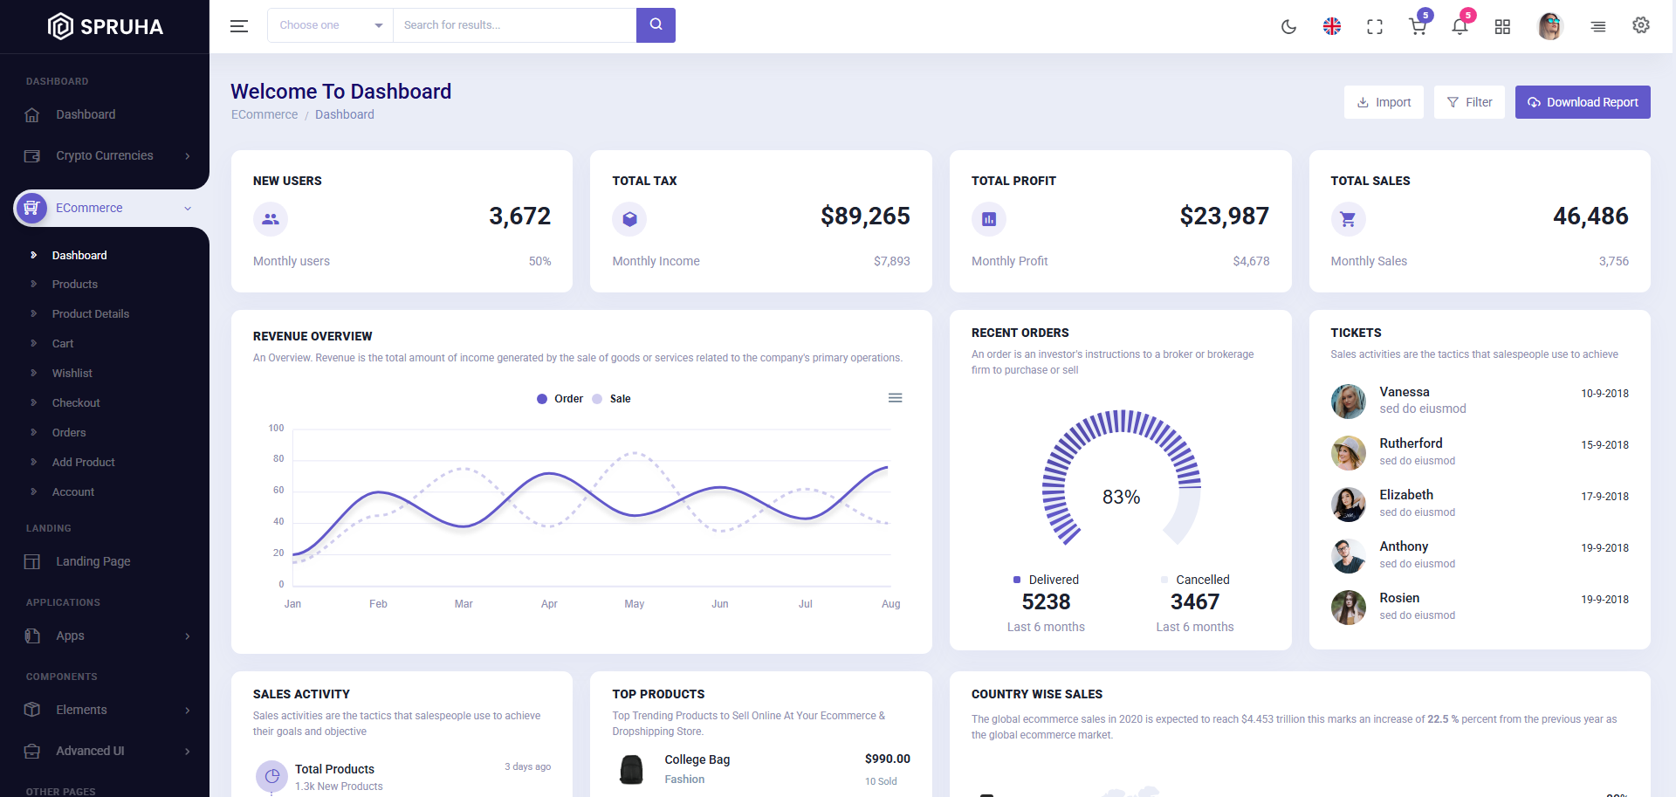Open the Products menu item
Viewport: 1676px width, 797px height.
coord(75,285)
